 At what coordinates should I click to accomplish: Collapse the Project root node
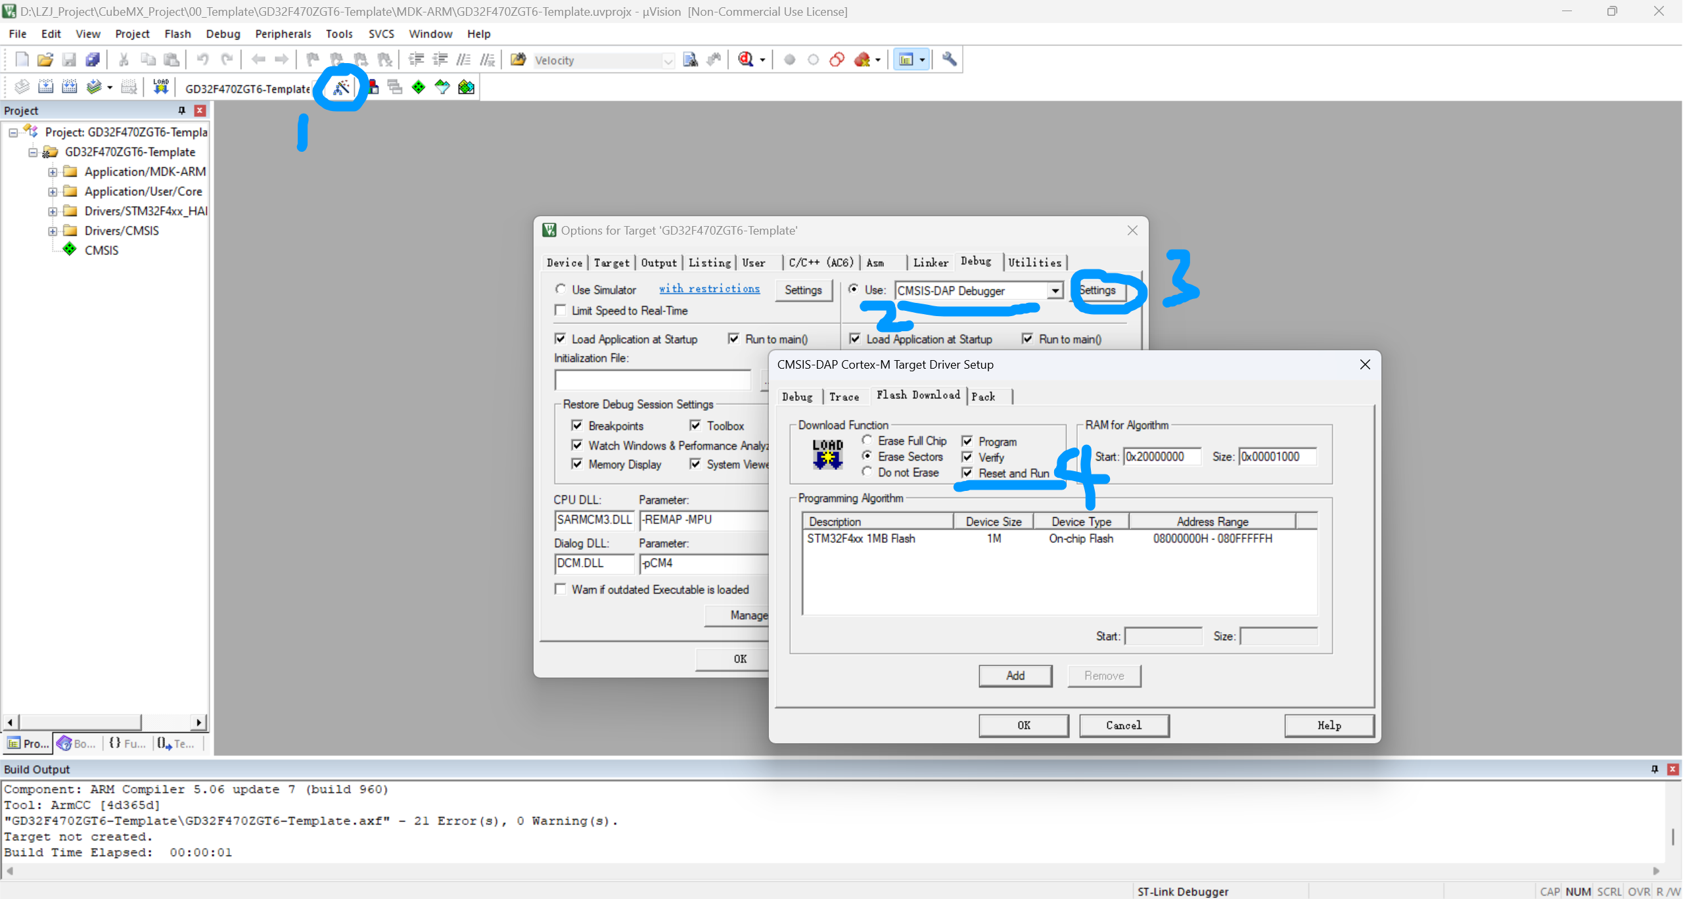pos(13,133)
